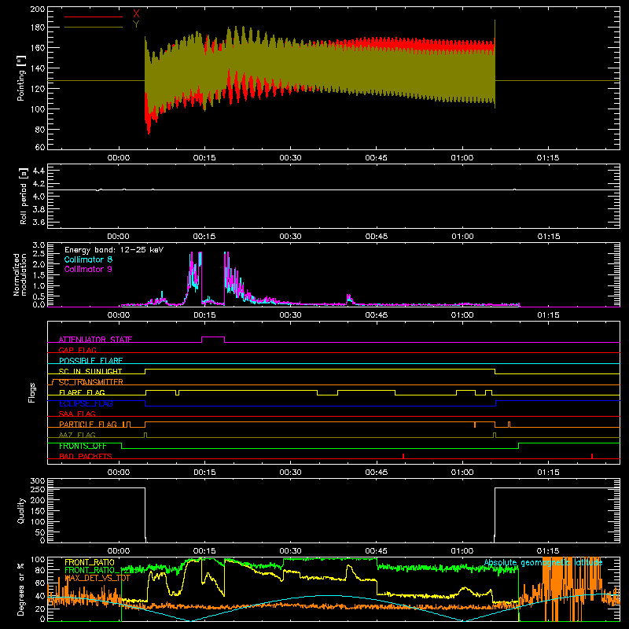Screen dimensions: 629x629
Task: Click the PARTICLE_FLAG spike near 01:02
Action: pos(475,425)
